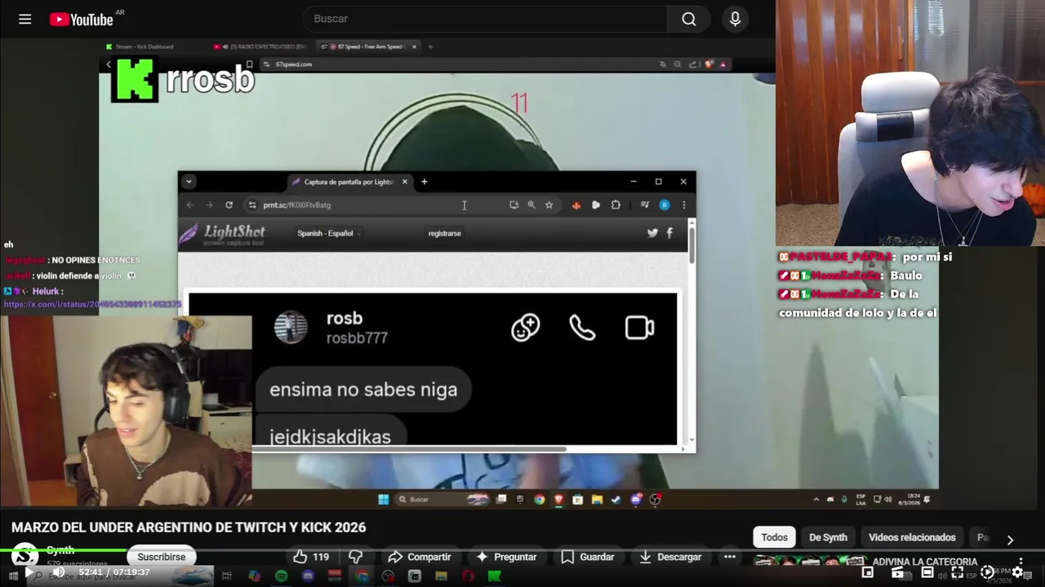Open the Chrome profile avatar in LightShot window
Viewport: 1045px width, 587px height.
[x=665, y=205]
